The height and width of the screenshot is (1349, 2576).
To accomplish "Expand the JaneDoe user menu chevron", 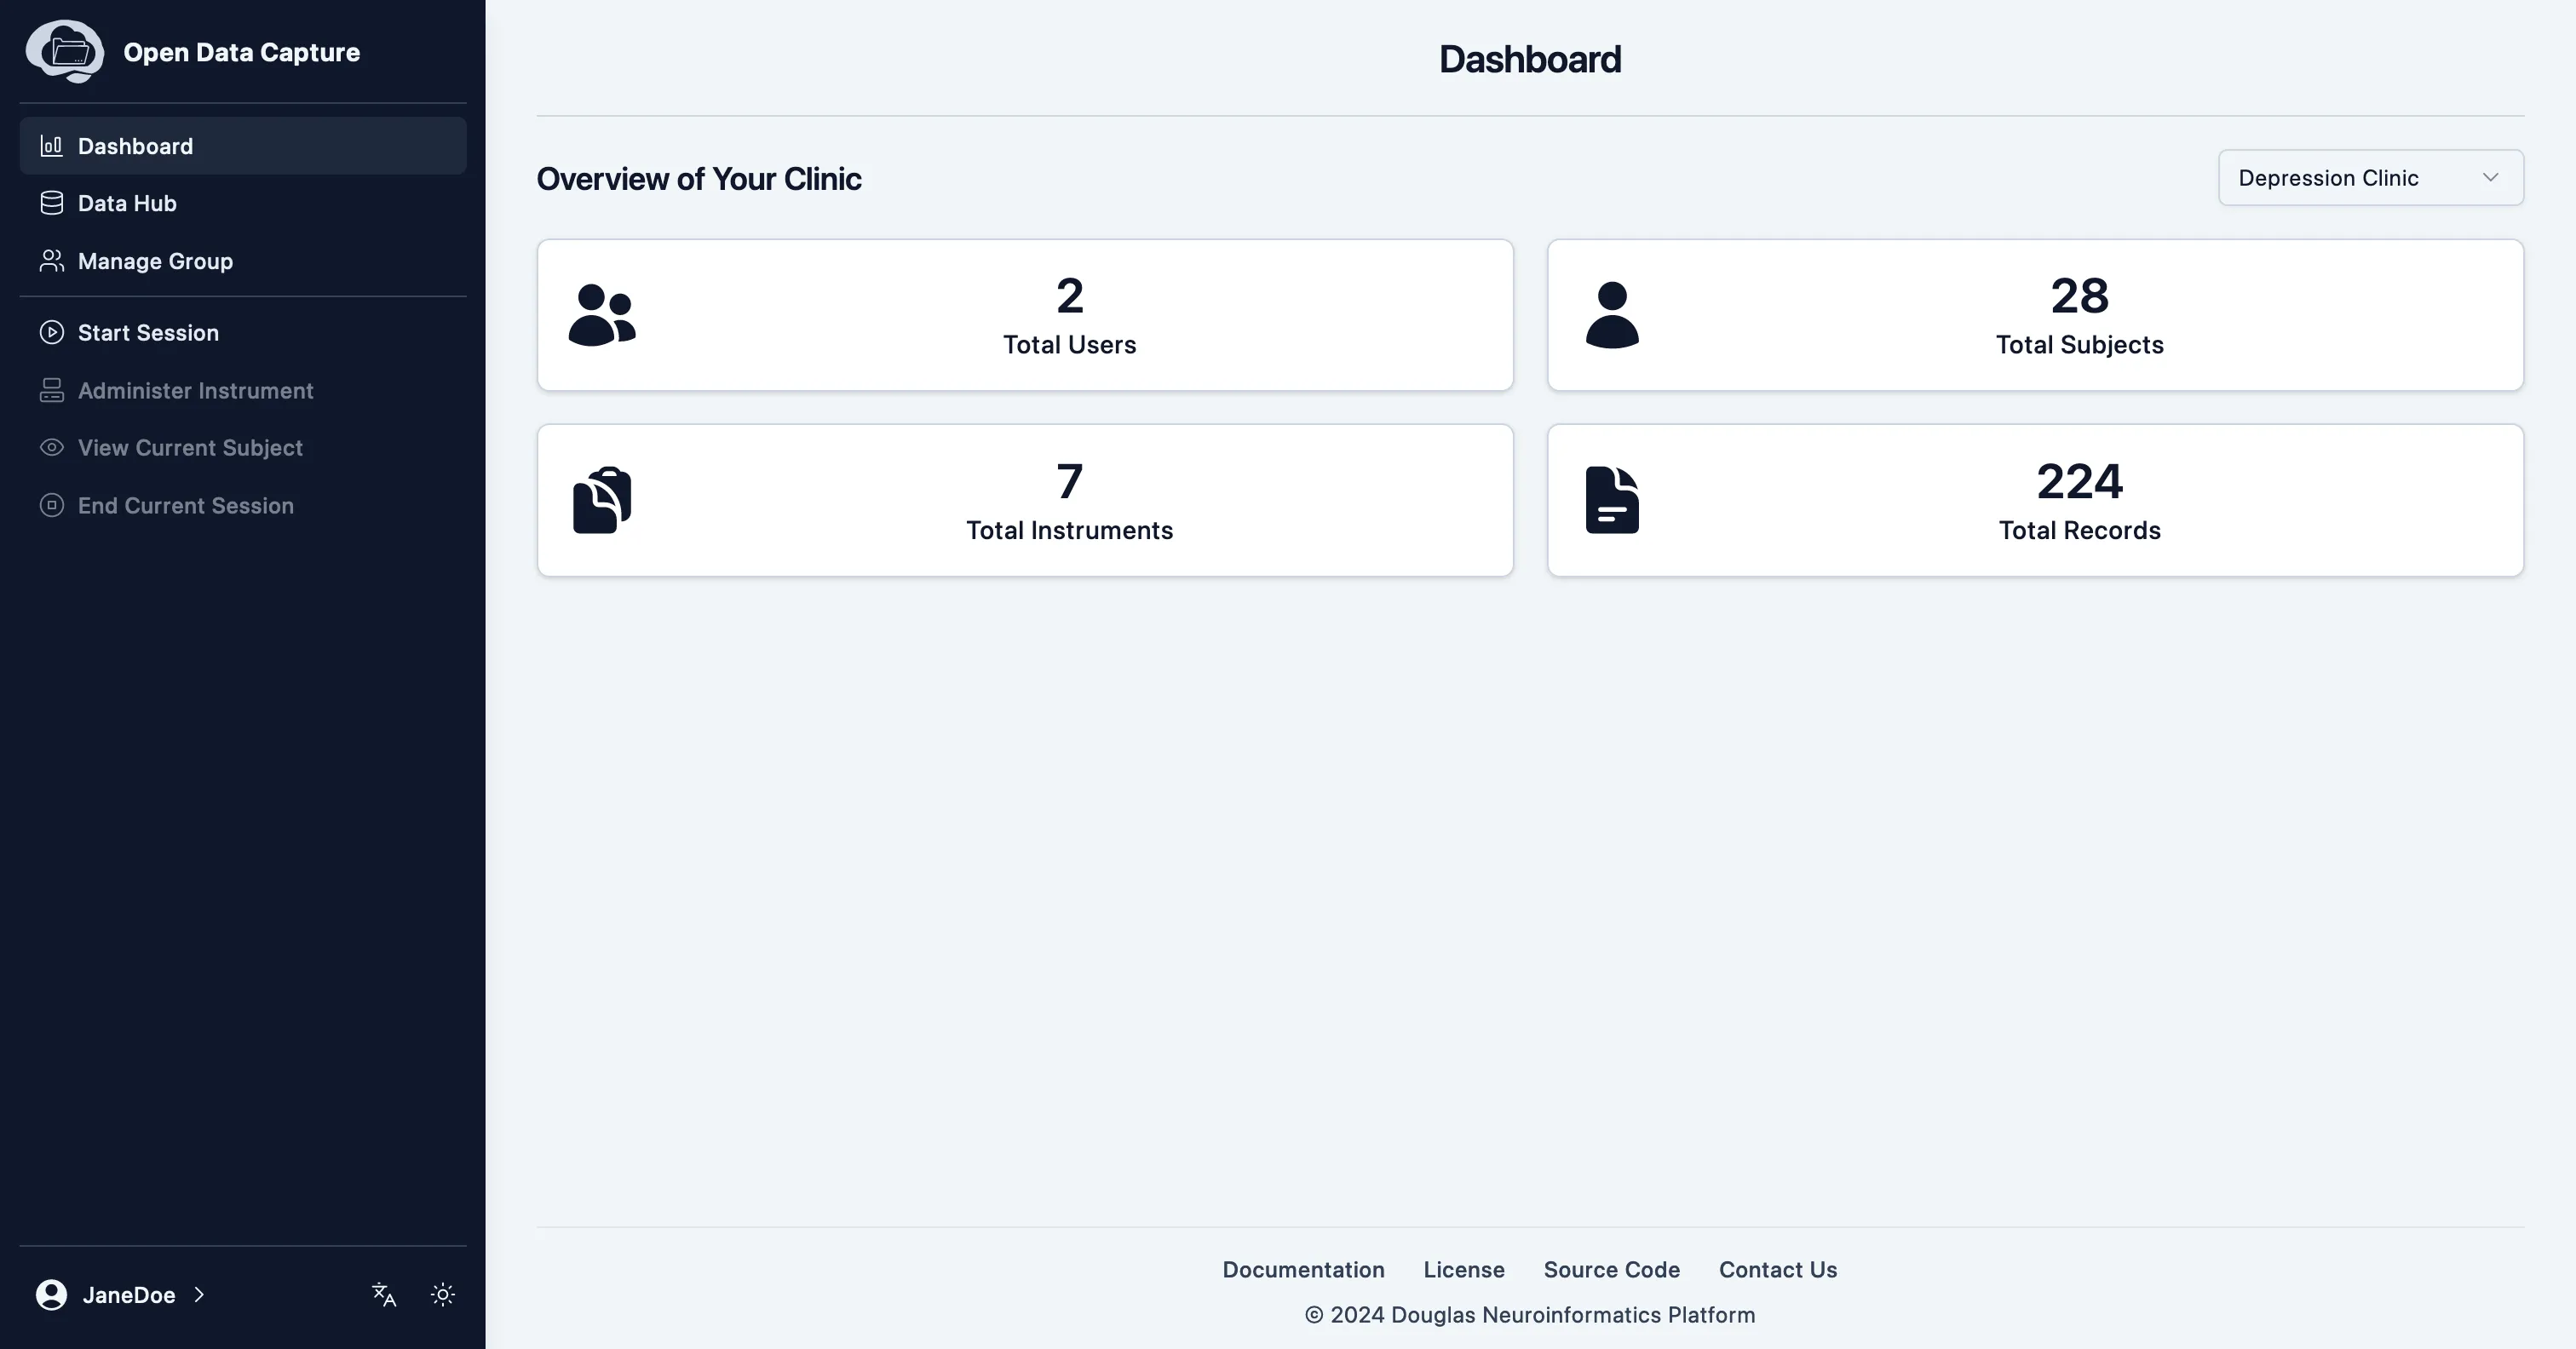I will [199, 1295].
